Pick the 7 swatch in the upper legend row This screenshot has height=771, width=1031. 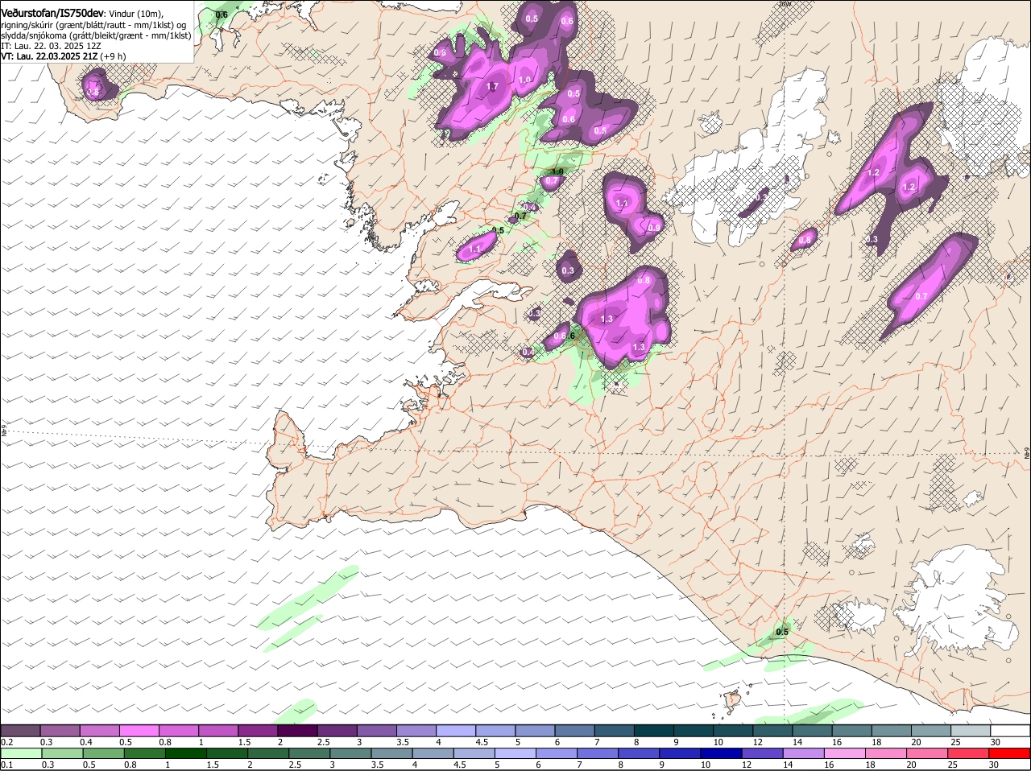point(613,730)
